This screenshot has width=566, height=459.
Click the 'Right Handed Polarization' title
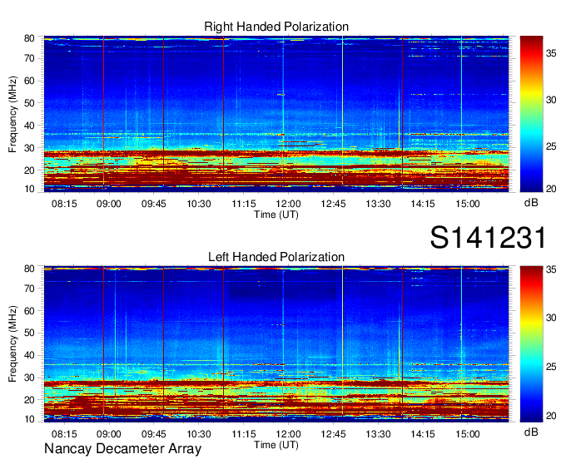point(276,27)
